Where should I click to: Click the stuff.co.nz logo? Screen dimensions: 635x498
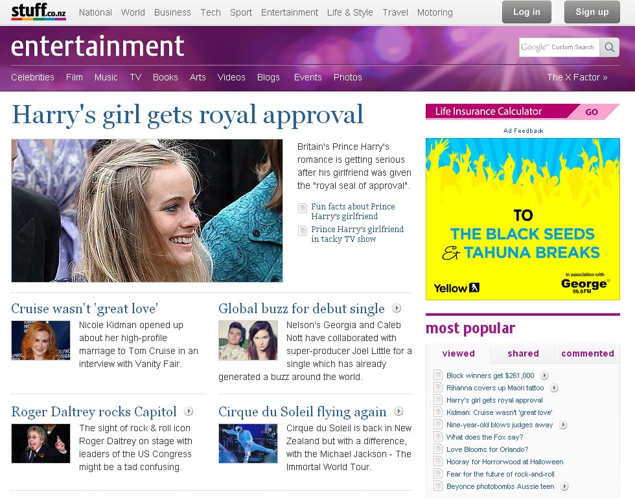click(38, 12)
